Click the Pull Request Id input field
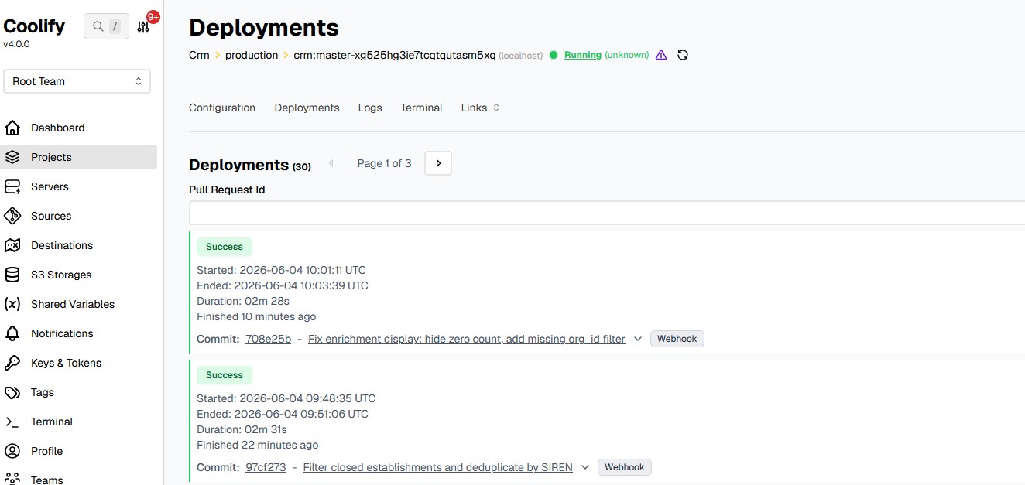 (x=607, y=213)
